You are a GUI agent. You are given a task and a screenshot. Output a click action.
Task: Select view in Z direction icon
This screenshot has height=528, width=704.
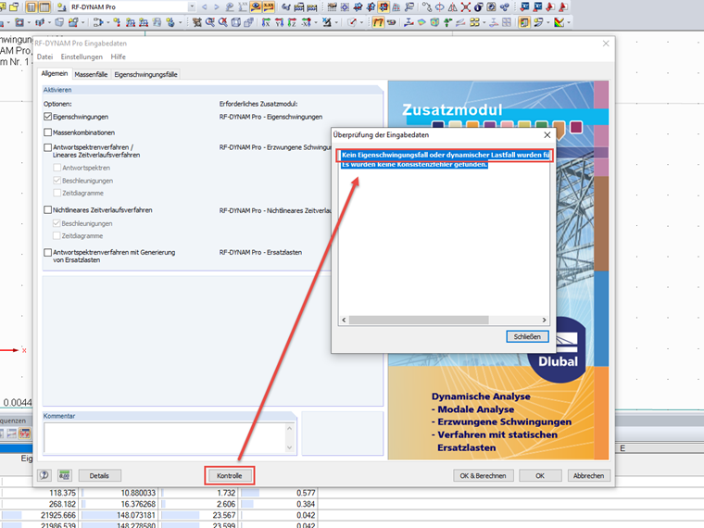pyautogui.click(x=292, y=22)
